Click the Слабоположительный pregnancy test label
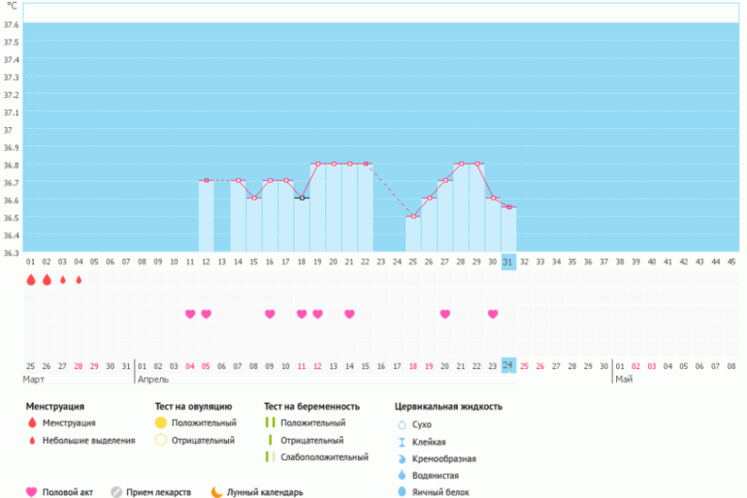The width and height of the screenshot is (747, 498). click(x=324, y=457)
